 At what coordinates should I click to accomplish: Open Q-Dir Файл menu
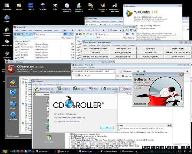coord(17,30)
